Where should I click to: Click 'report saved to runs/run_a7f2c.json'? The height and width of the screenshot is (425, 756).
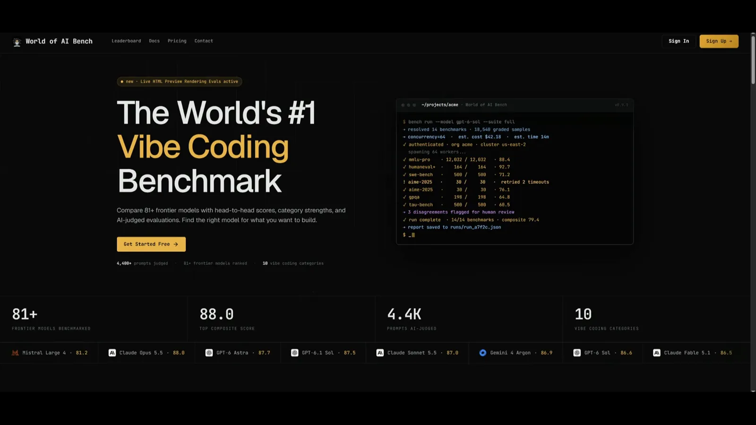(x=452, y=228)
